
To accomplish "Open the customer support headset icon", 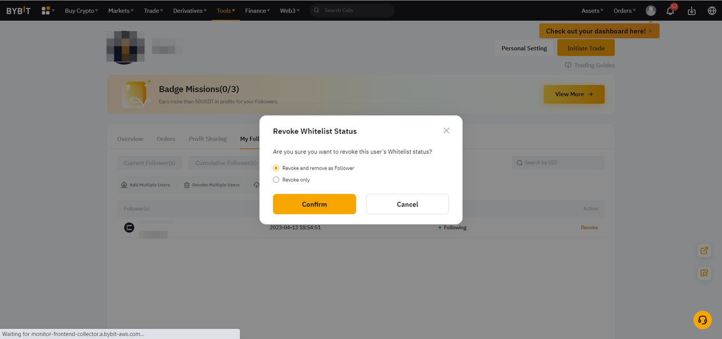I will click(702, 320).
